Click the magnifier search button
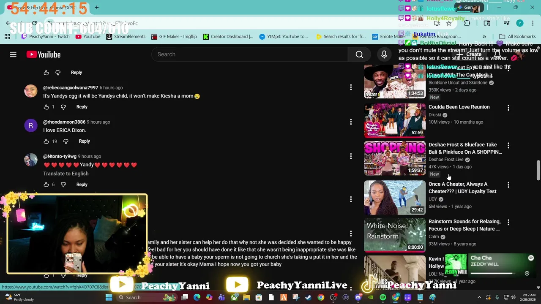The image size is (541, 304). (359, 54)
